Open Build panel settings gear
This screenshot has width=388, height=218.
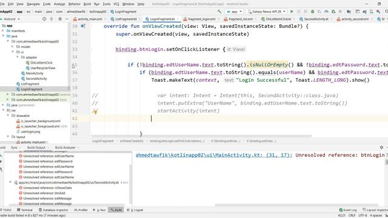tap(381, 147)
